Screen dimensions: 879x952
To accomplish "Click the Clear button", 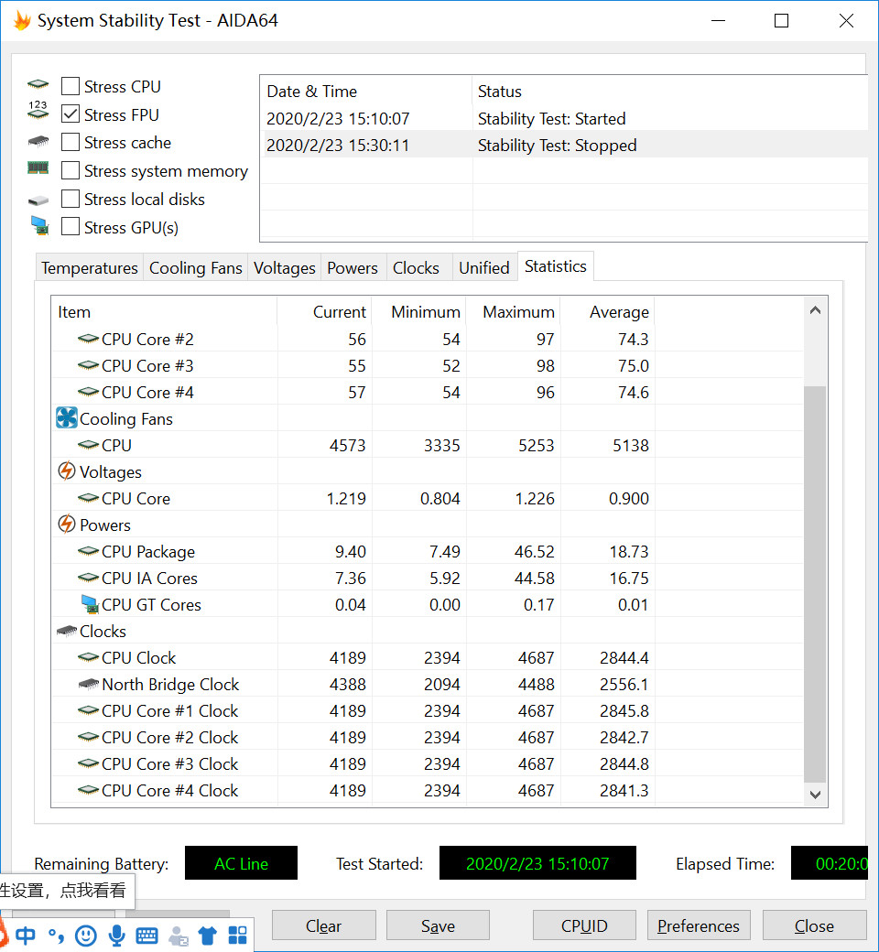I will (x=324, y=925).
